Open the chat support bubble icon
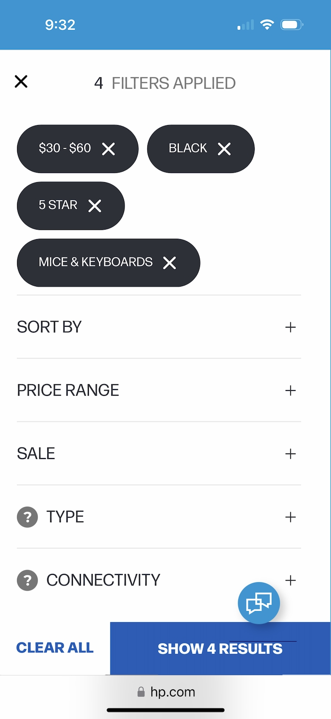Viewport: 331px width, 719px height. (259, 603)
